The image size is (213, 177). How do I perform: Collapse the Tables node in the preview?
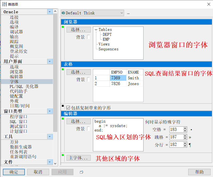[96, 30]
